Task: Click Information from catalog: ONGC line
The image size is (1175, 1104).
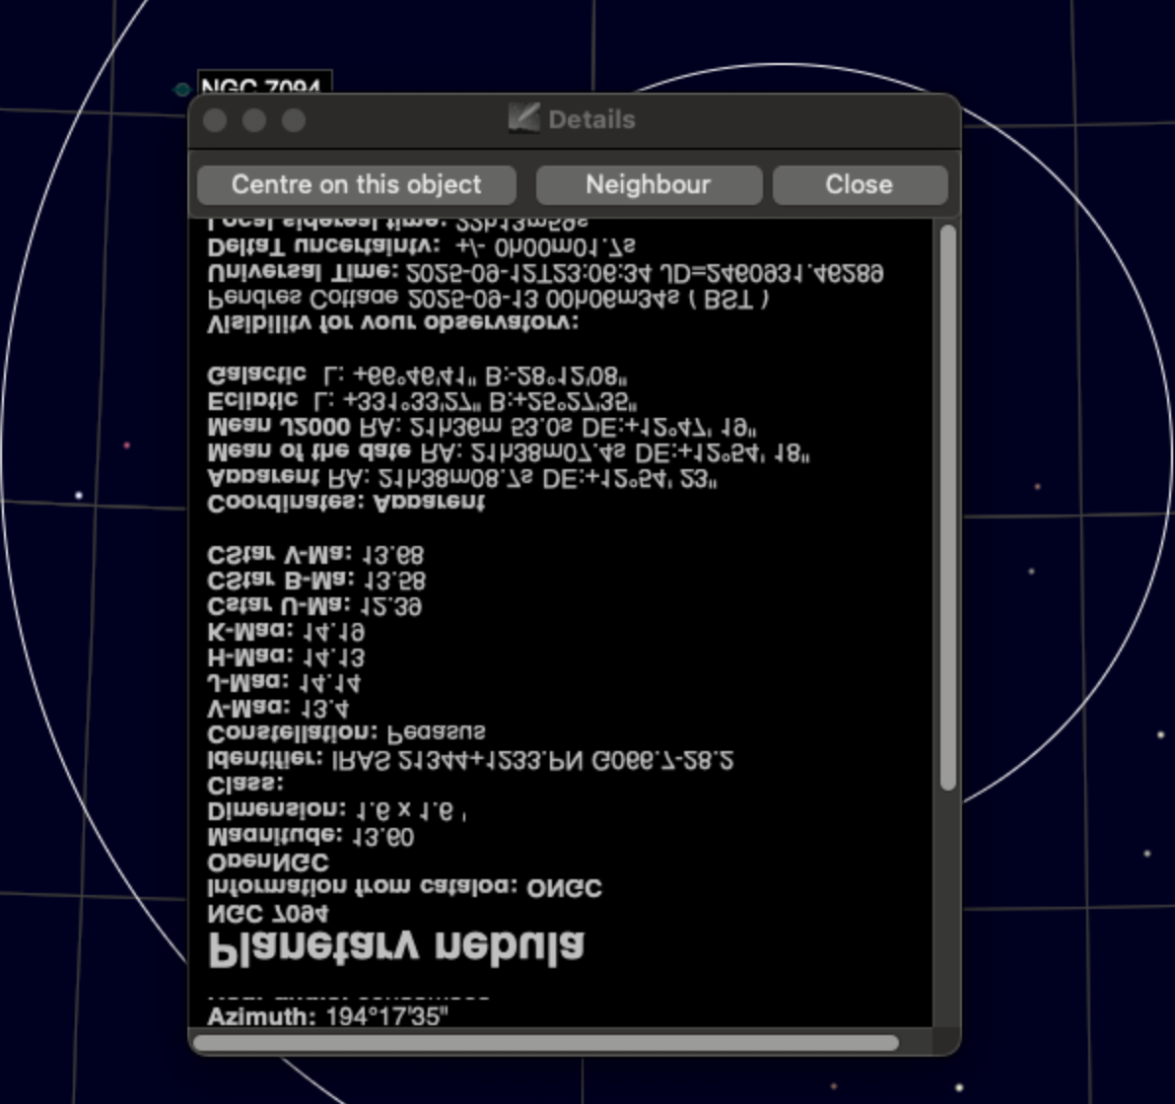Action: pos(405,888)
